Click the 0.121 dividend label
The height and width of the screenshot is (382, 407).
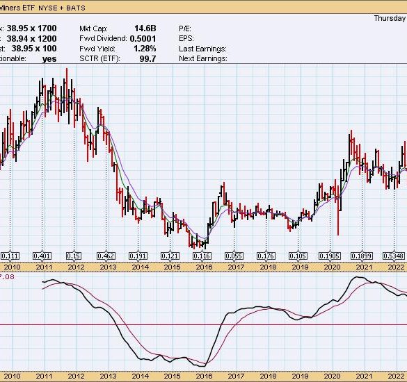click(170, 256)
